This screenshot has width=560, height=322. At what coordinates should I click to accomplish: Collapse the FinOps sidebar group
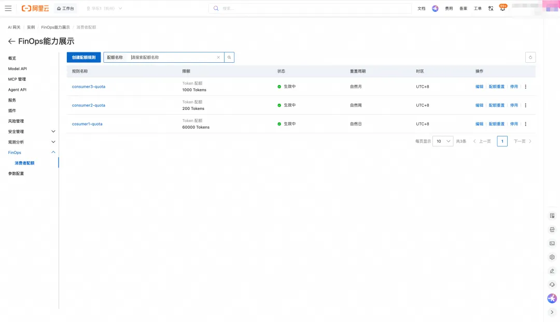pos(32,152)
